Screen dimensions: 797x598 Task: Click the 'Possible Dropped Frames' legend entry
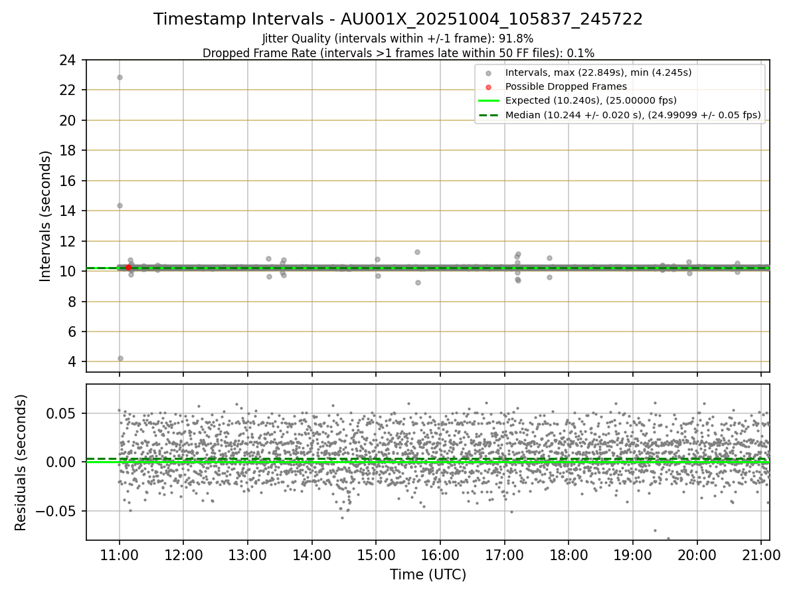[x=566, y=86]
